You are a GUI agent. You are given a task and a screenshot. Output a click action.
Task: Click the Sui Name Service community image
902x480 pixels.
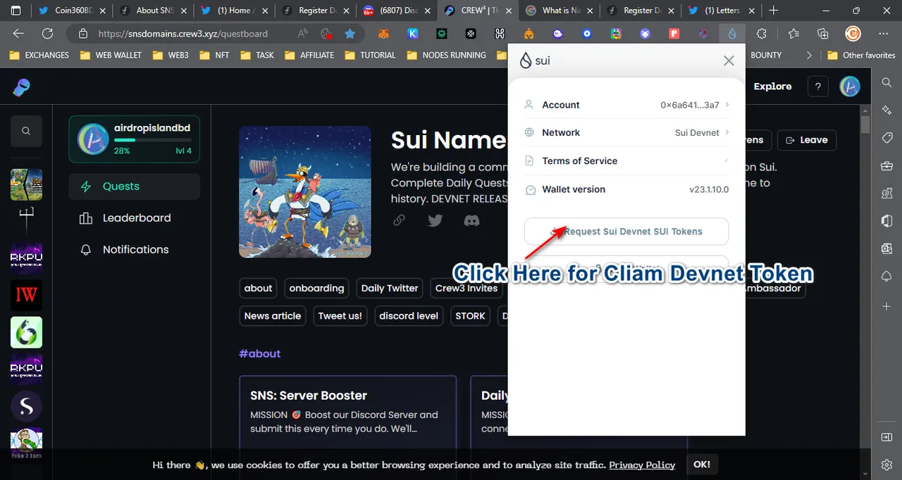point(305,192)
